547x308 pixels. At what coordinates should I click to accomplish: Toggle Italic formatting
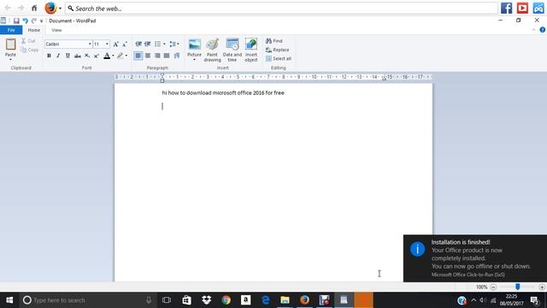pyautogui.click(x=58, y=56)
